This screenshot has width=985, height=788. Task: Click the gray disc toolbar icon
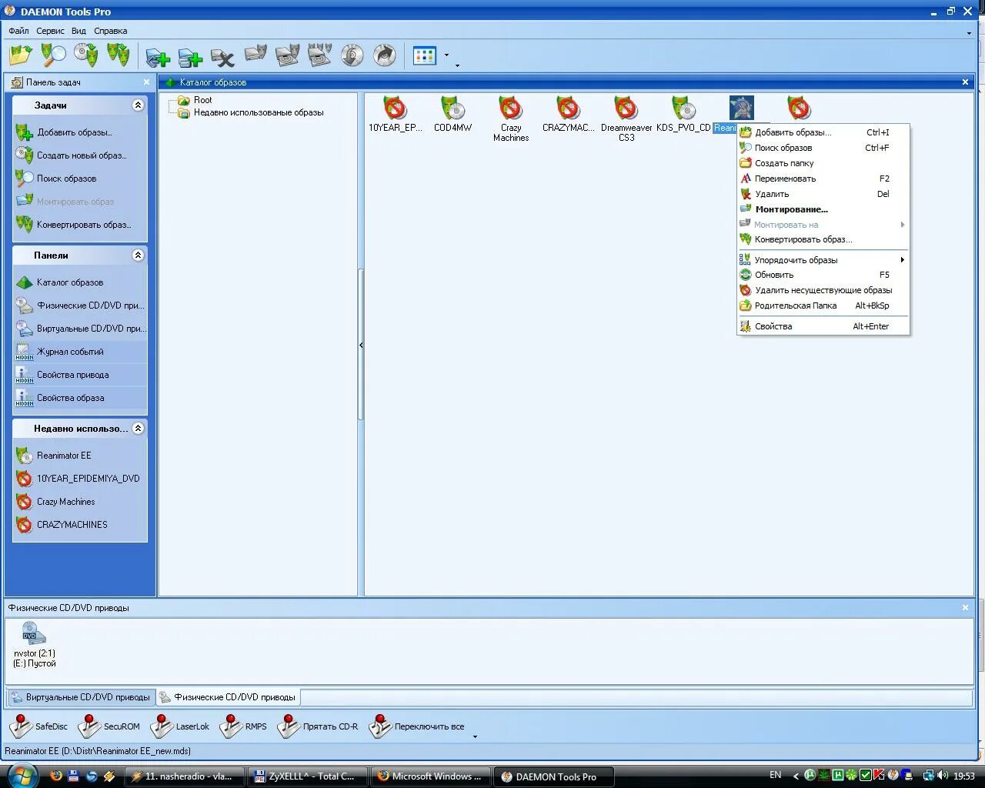point(352,55)
